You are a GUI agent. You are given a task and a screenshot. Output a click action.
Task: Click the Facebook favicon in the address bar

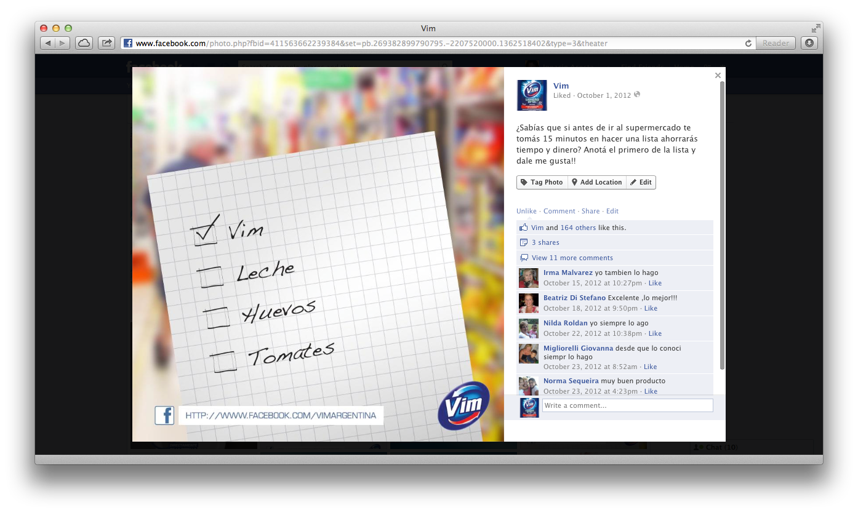(128, 43)
